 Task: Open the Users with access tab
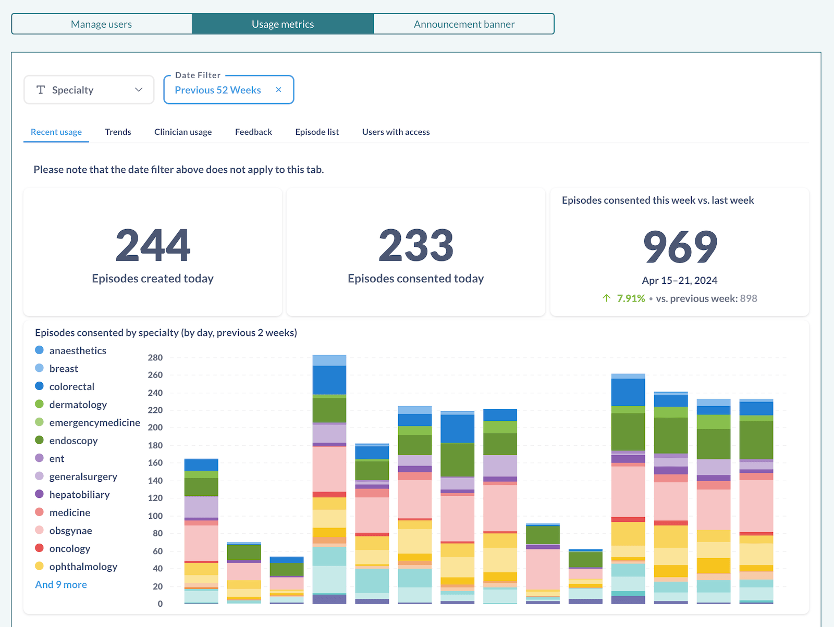396,132
